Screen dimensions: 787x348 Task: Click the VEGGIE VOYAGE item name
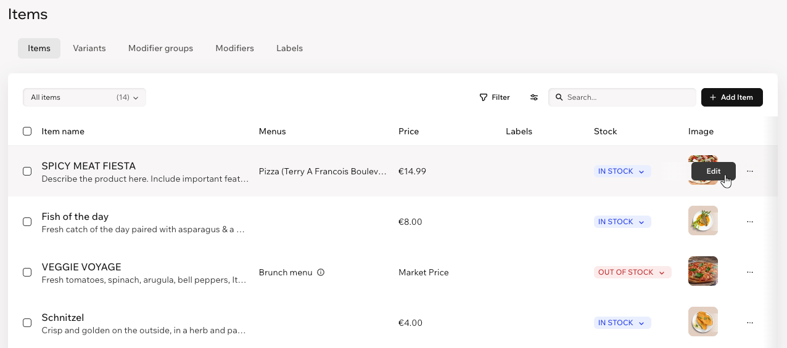[x=81, y=267]
